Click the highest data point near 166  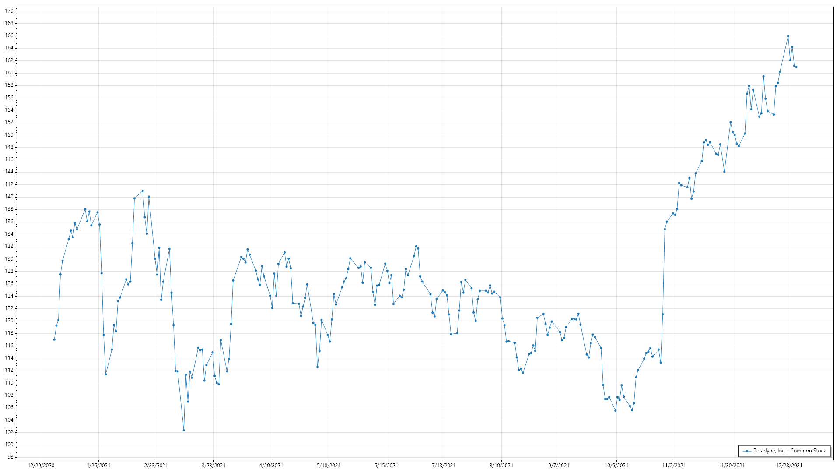coord(788,36)
